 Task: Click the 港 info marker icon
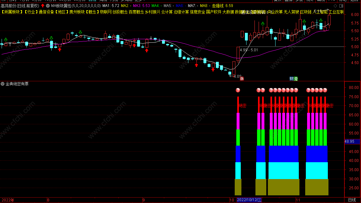click(296, 79)
